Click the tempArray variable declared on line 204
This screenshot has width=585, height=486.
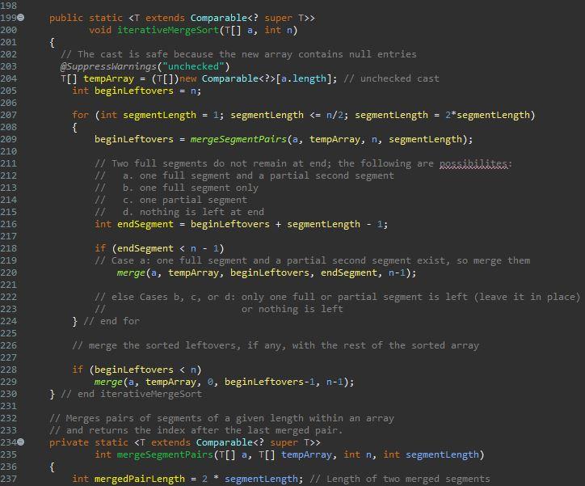click(x=108, y=78)
